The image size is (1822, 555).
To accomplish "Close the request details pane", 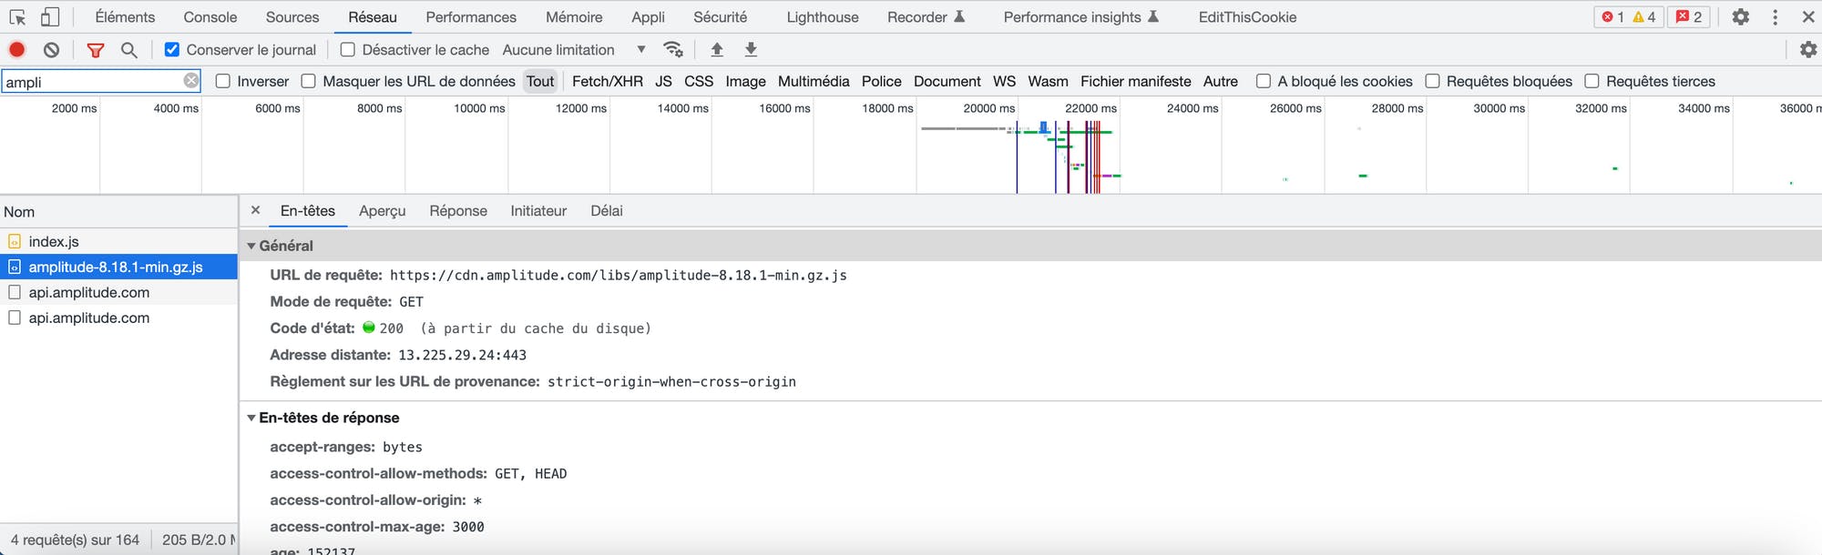I will pyautogui.click(x=255, y=210).
